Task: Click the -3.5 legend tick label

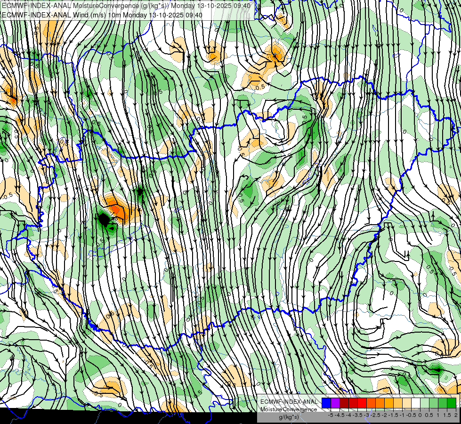Action: (358, 415)
